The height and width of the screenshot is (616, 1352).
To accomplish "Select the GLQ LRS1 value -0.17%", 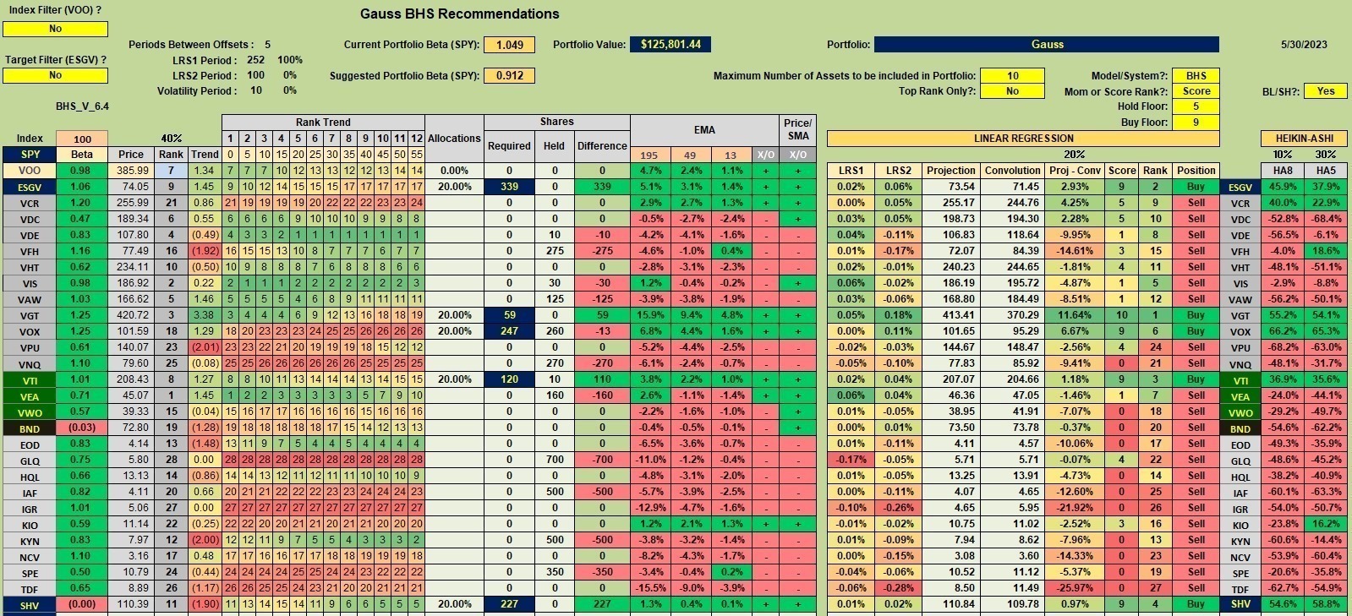I will click(851, 460).
